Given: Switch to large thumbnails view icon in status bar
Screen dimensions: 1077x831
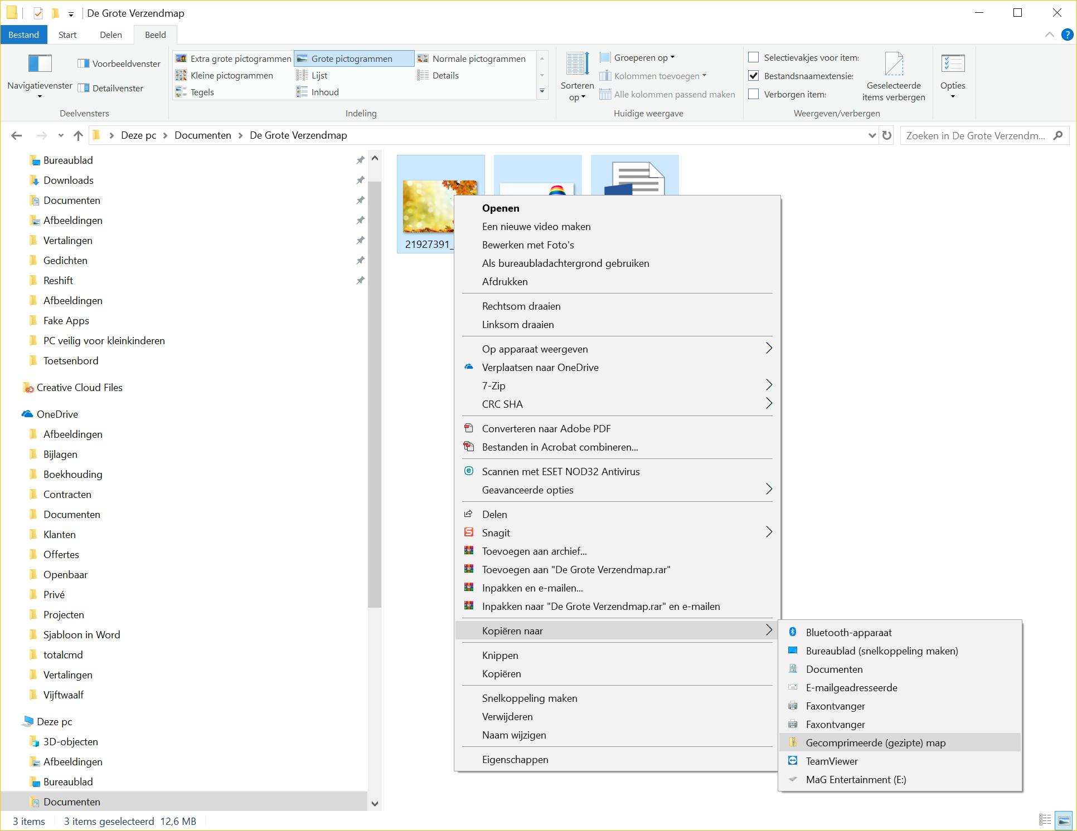Looking at the screenshot, I should tap(1064, 821).
